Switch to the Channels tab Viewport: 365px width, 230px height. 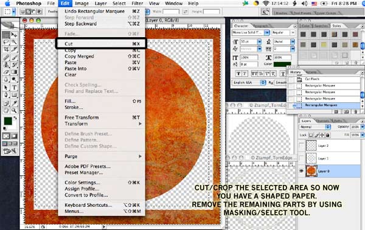pos(322,121)
